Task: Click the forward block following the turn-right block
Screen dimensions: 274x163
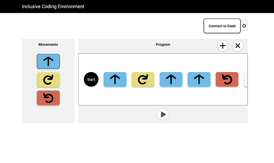Action: coord(171,79)
